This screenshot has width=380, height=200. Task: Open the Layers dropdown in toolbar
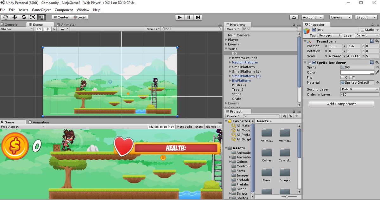coord(340,17)
